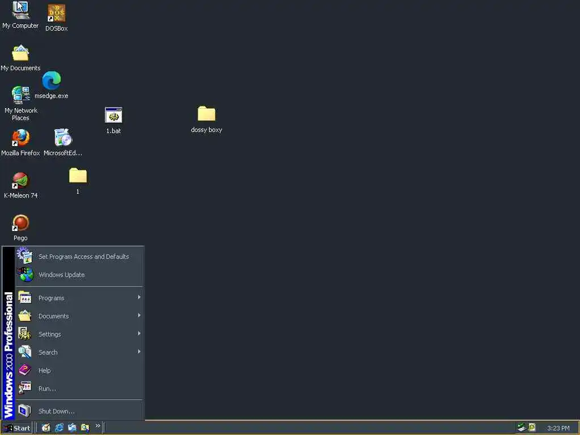The height and width of the screenshot is (435, 580).
Task: Expand the Quick Launch overflow chevron
Action: click(x=97, y=426)
